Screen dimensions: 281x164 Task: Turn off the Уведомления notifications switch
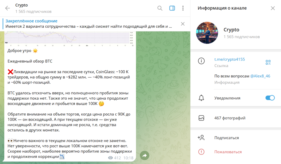pos(270,98)
